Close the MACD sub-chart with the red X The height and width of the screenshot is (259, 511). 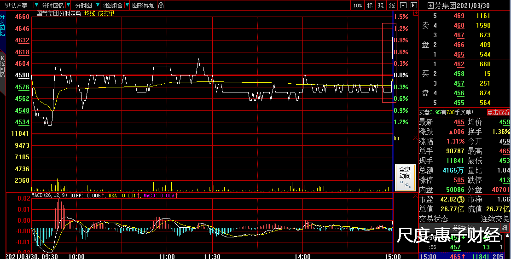[x=415, y=196]
